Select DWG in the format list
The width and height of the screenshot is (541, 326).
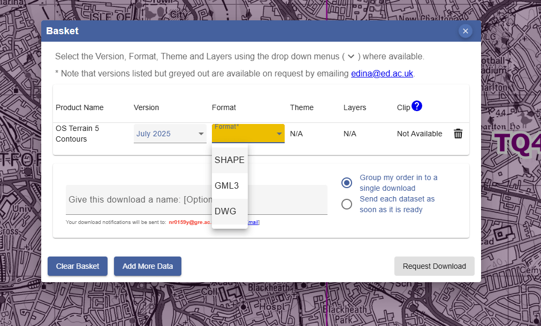click(x=225, y=212)
